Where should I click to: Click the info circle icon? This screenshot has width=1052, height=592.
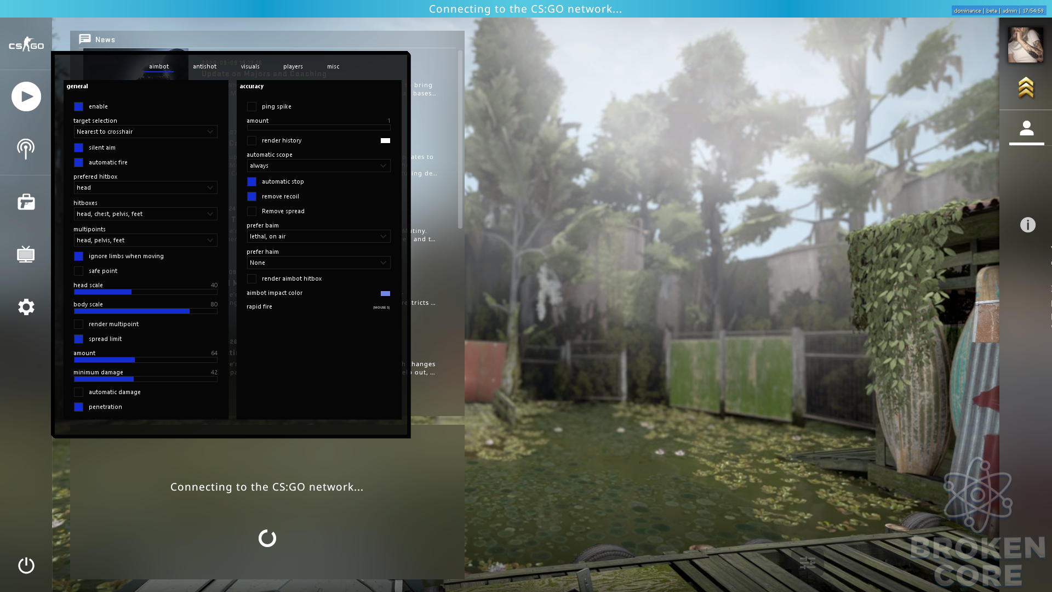1027,225
